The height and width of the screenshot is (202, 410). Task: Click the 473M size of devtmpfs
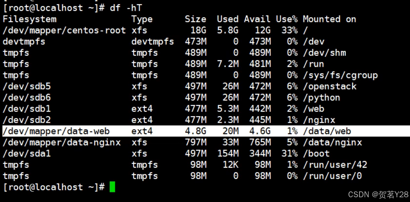pyautogui.click(x=196, y=42)
